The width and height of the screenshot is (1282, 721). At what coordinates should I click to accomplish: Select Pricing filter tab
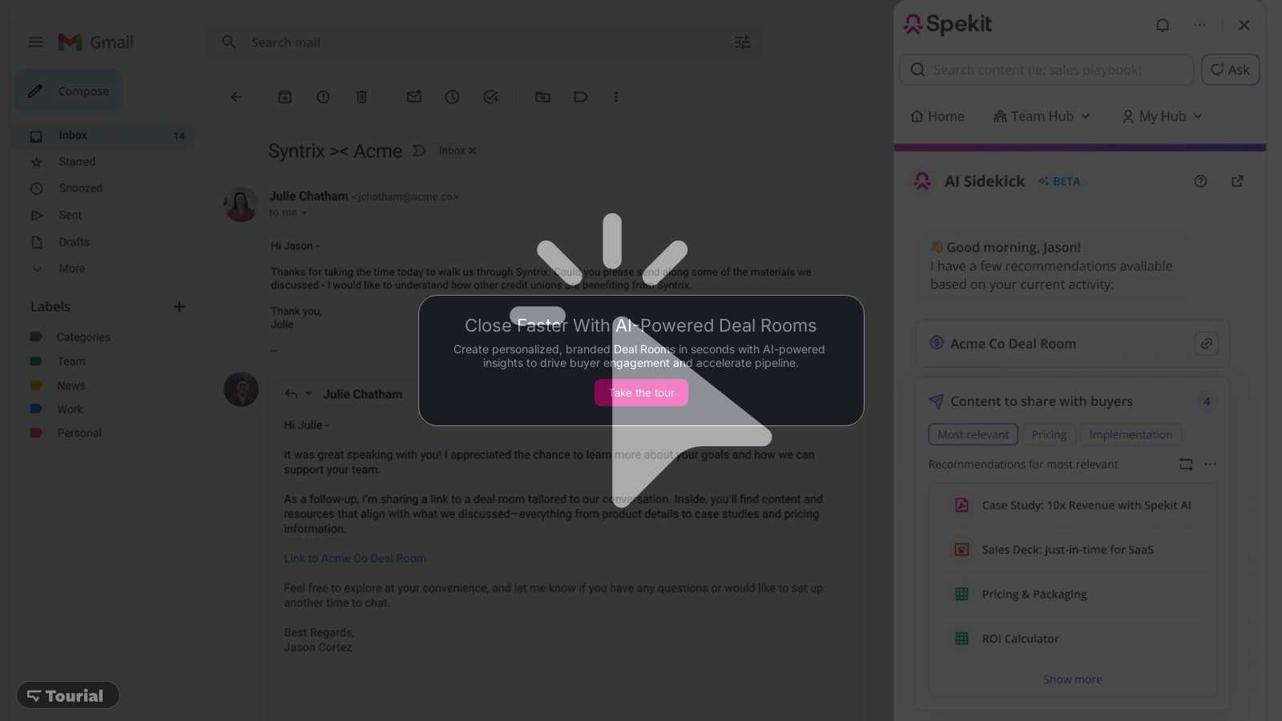1049,434
